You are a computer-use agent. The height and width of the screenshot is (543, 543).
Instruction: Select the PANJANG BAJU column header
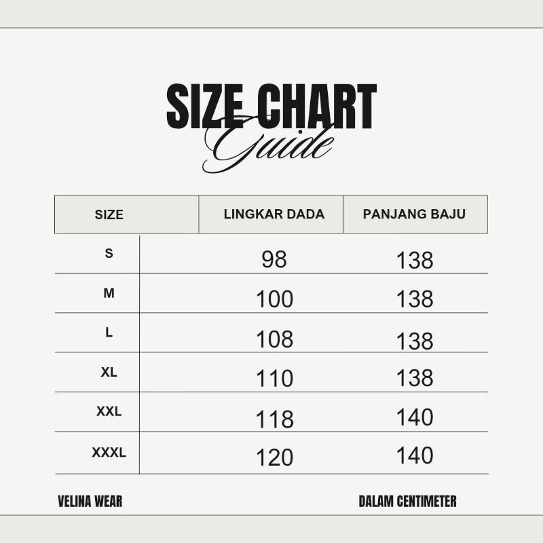pos(414,214)
